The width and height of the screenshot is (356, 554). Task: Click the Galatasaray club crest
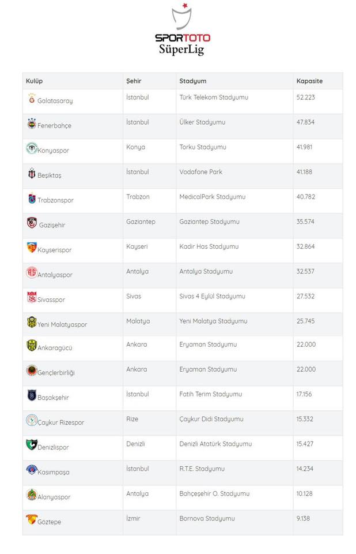click(x=32, y=98)
